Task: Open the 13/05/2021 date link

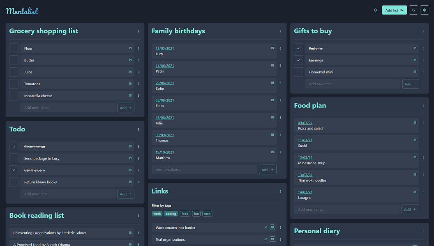Action: tap(164, 48)
